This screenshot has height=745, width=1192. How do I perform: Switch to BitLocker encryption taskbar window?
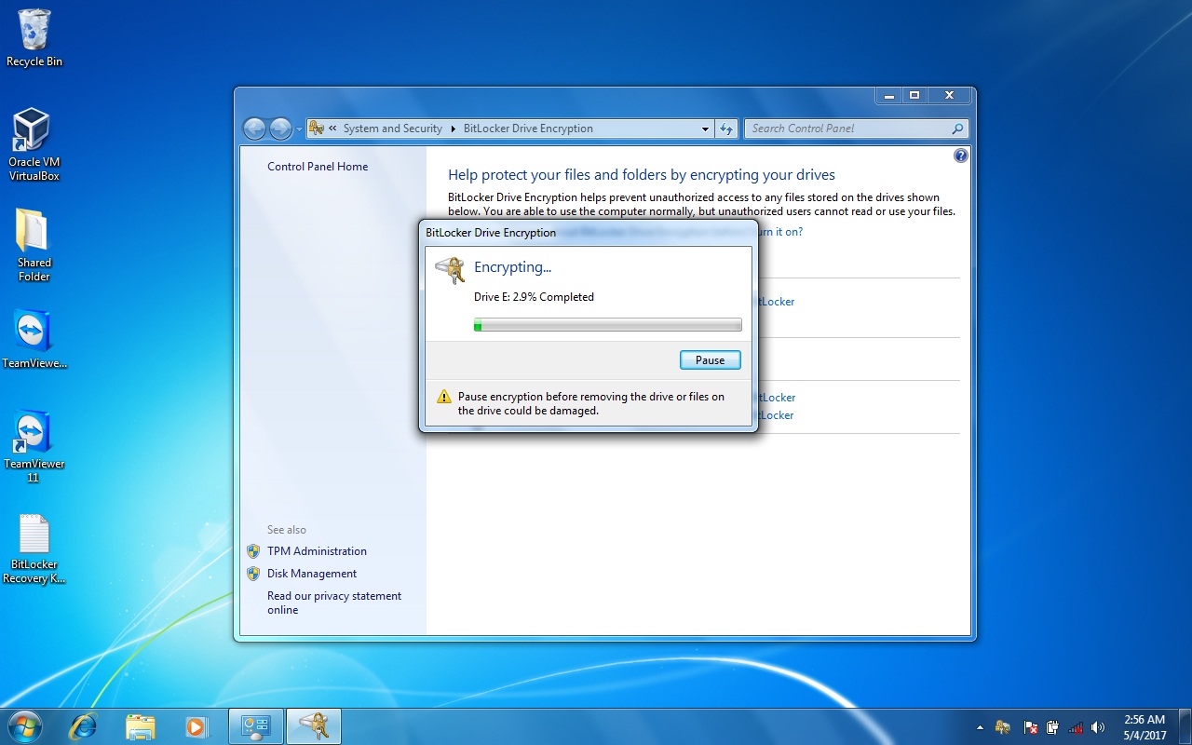coord(314,726)
